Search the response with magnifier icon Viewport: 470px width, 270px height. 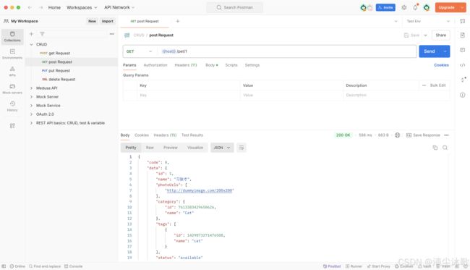click(445, 147)
